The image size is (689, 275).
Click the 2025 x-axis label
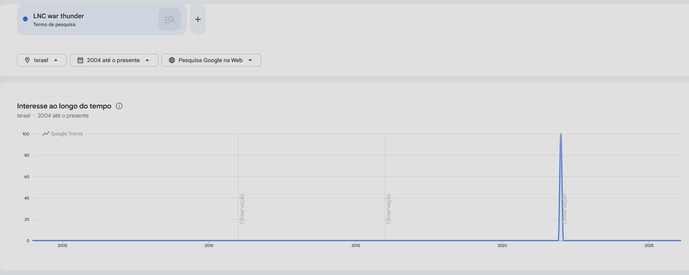point(649,246)
